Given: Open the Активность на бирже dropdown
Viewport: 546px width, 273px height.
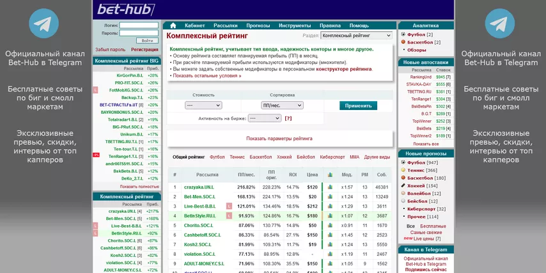Looking at the screenshot, I should click(x=265, y=118).
